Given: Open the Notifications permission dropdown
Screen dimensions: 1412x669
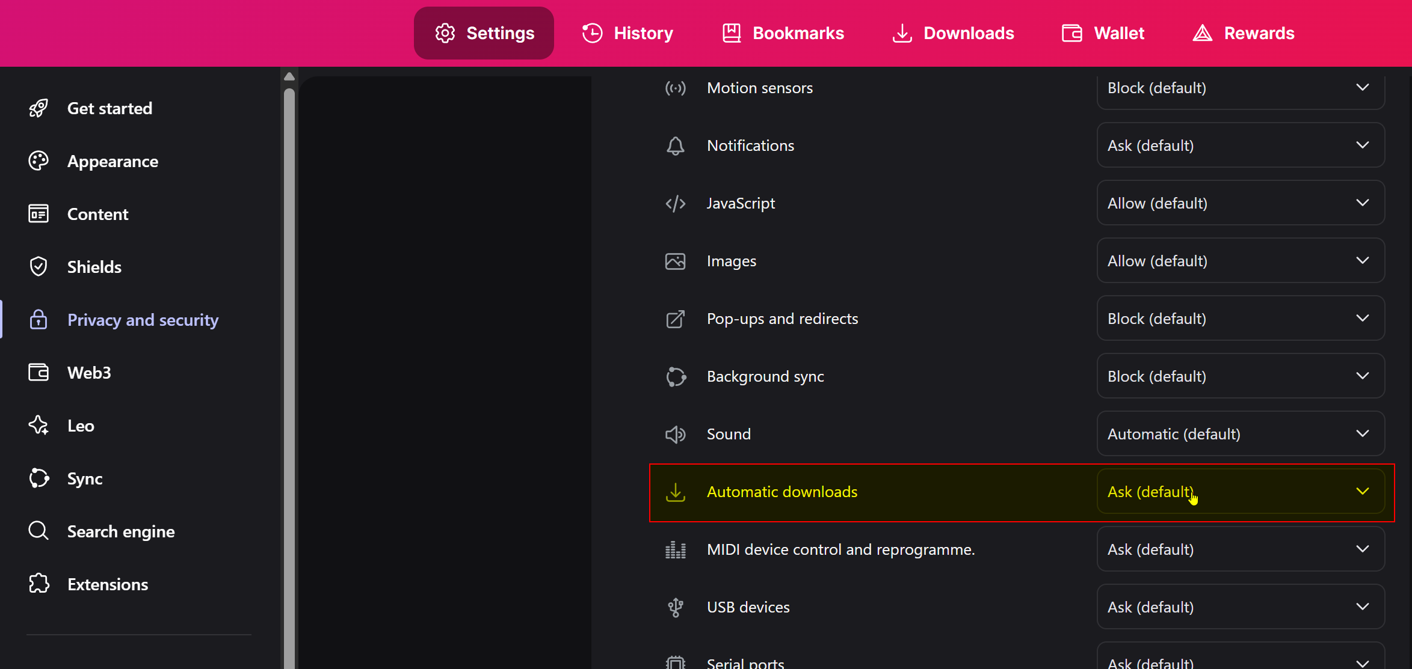Looking at the screenshot, I should pos(1240,145).
